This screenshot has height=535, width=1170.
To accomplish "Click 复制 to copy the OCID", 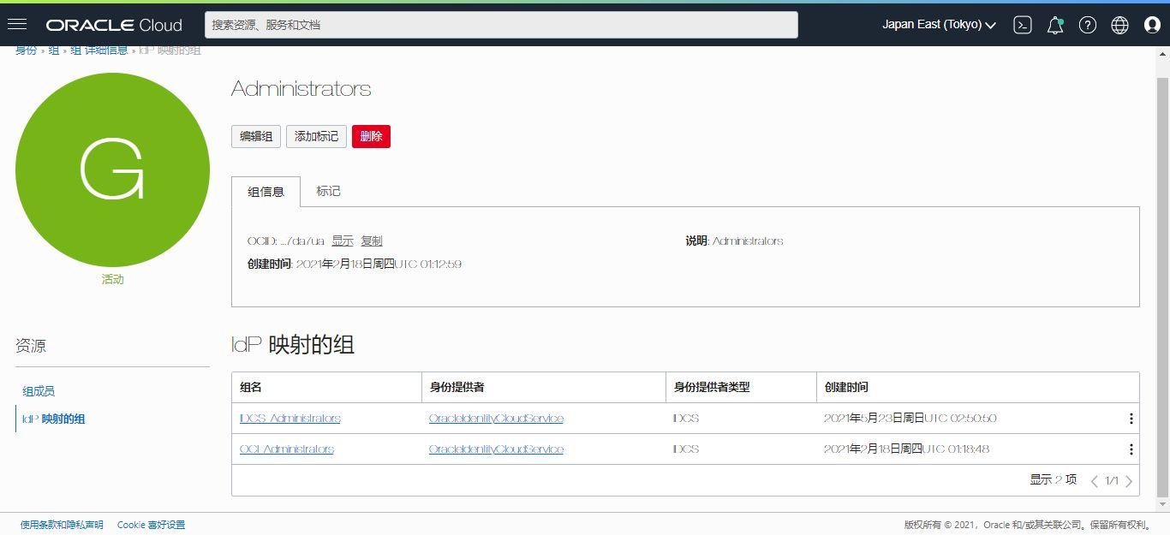I will [x=372, y=241].
